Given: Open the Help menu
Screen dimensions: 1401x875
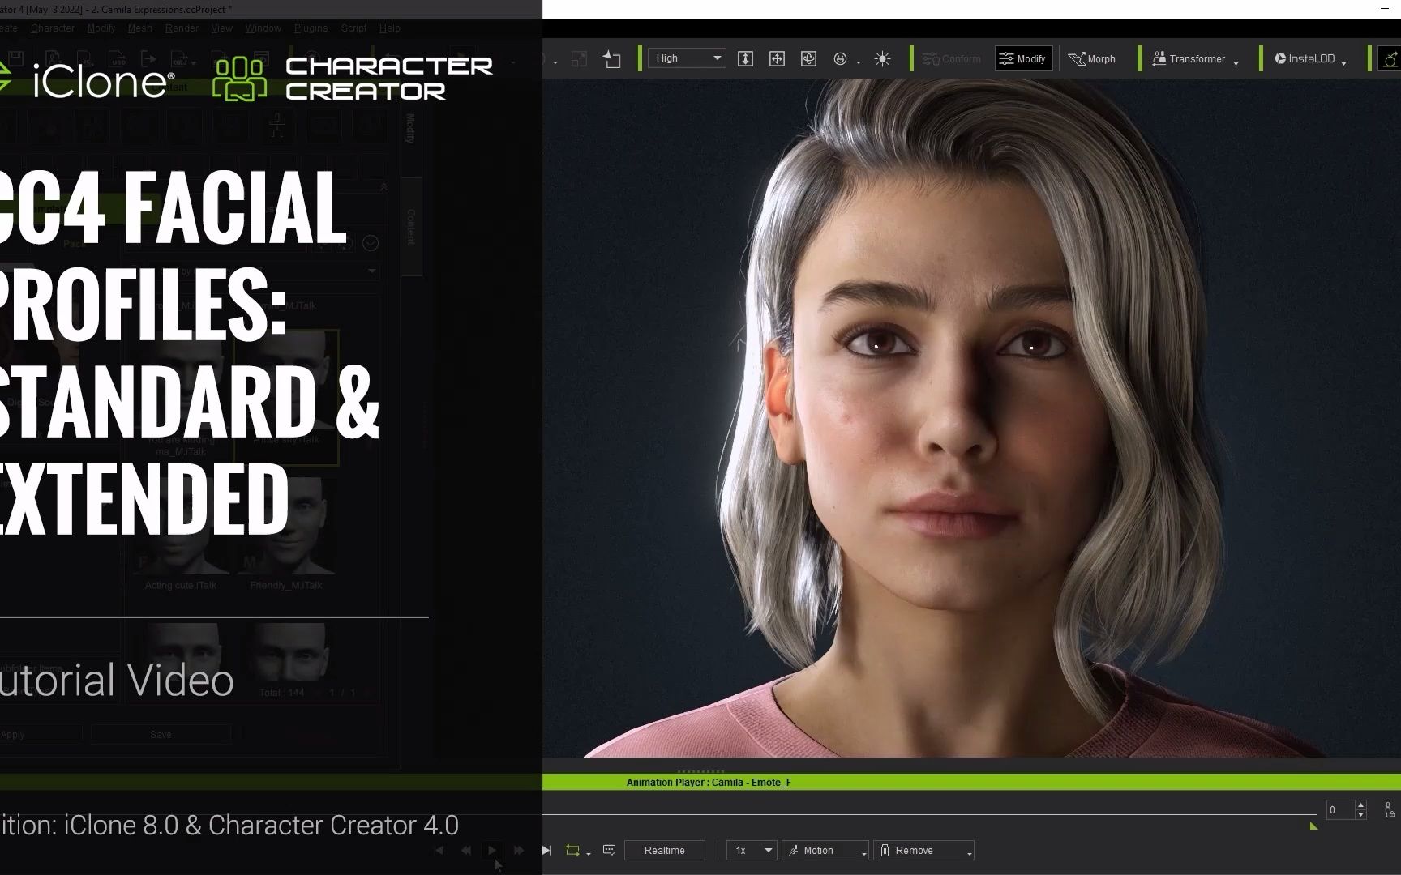Looking at the screenshot, I should [x=389, y=28].
